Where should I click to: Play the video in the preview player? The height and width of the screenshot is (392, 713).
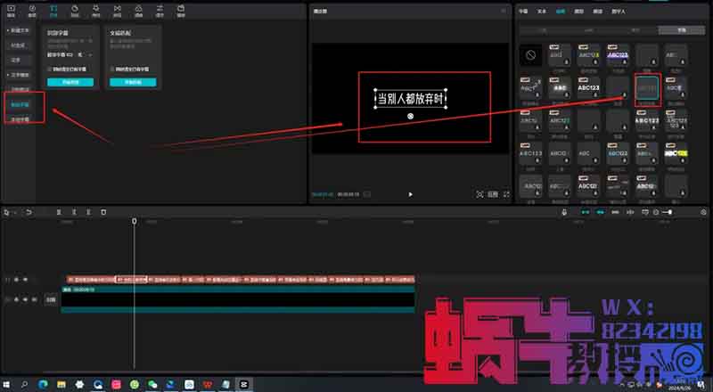click(410, 193)
